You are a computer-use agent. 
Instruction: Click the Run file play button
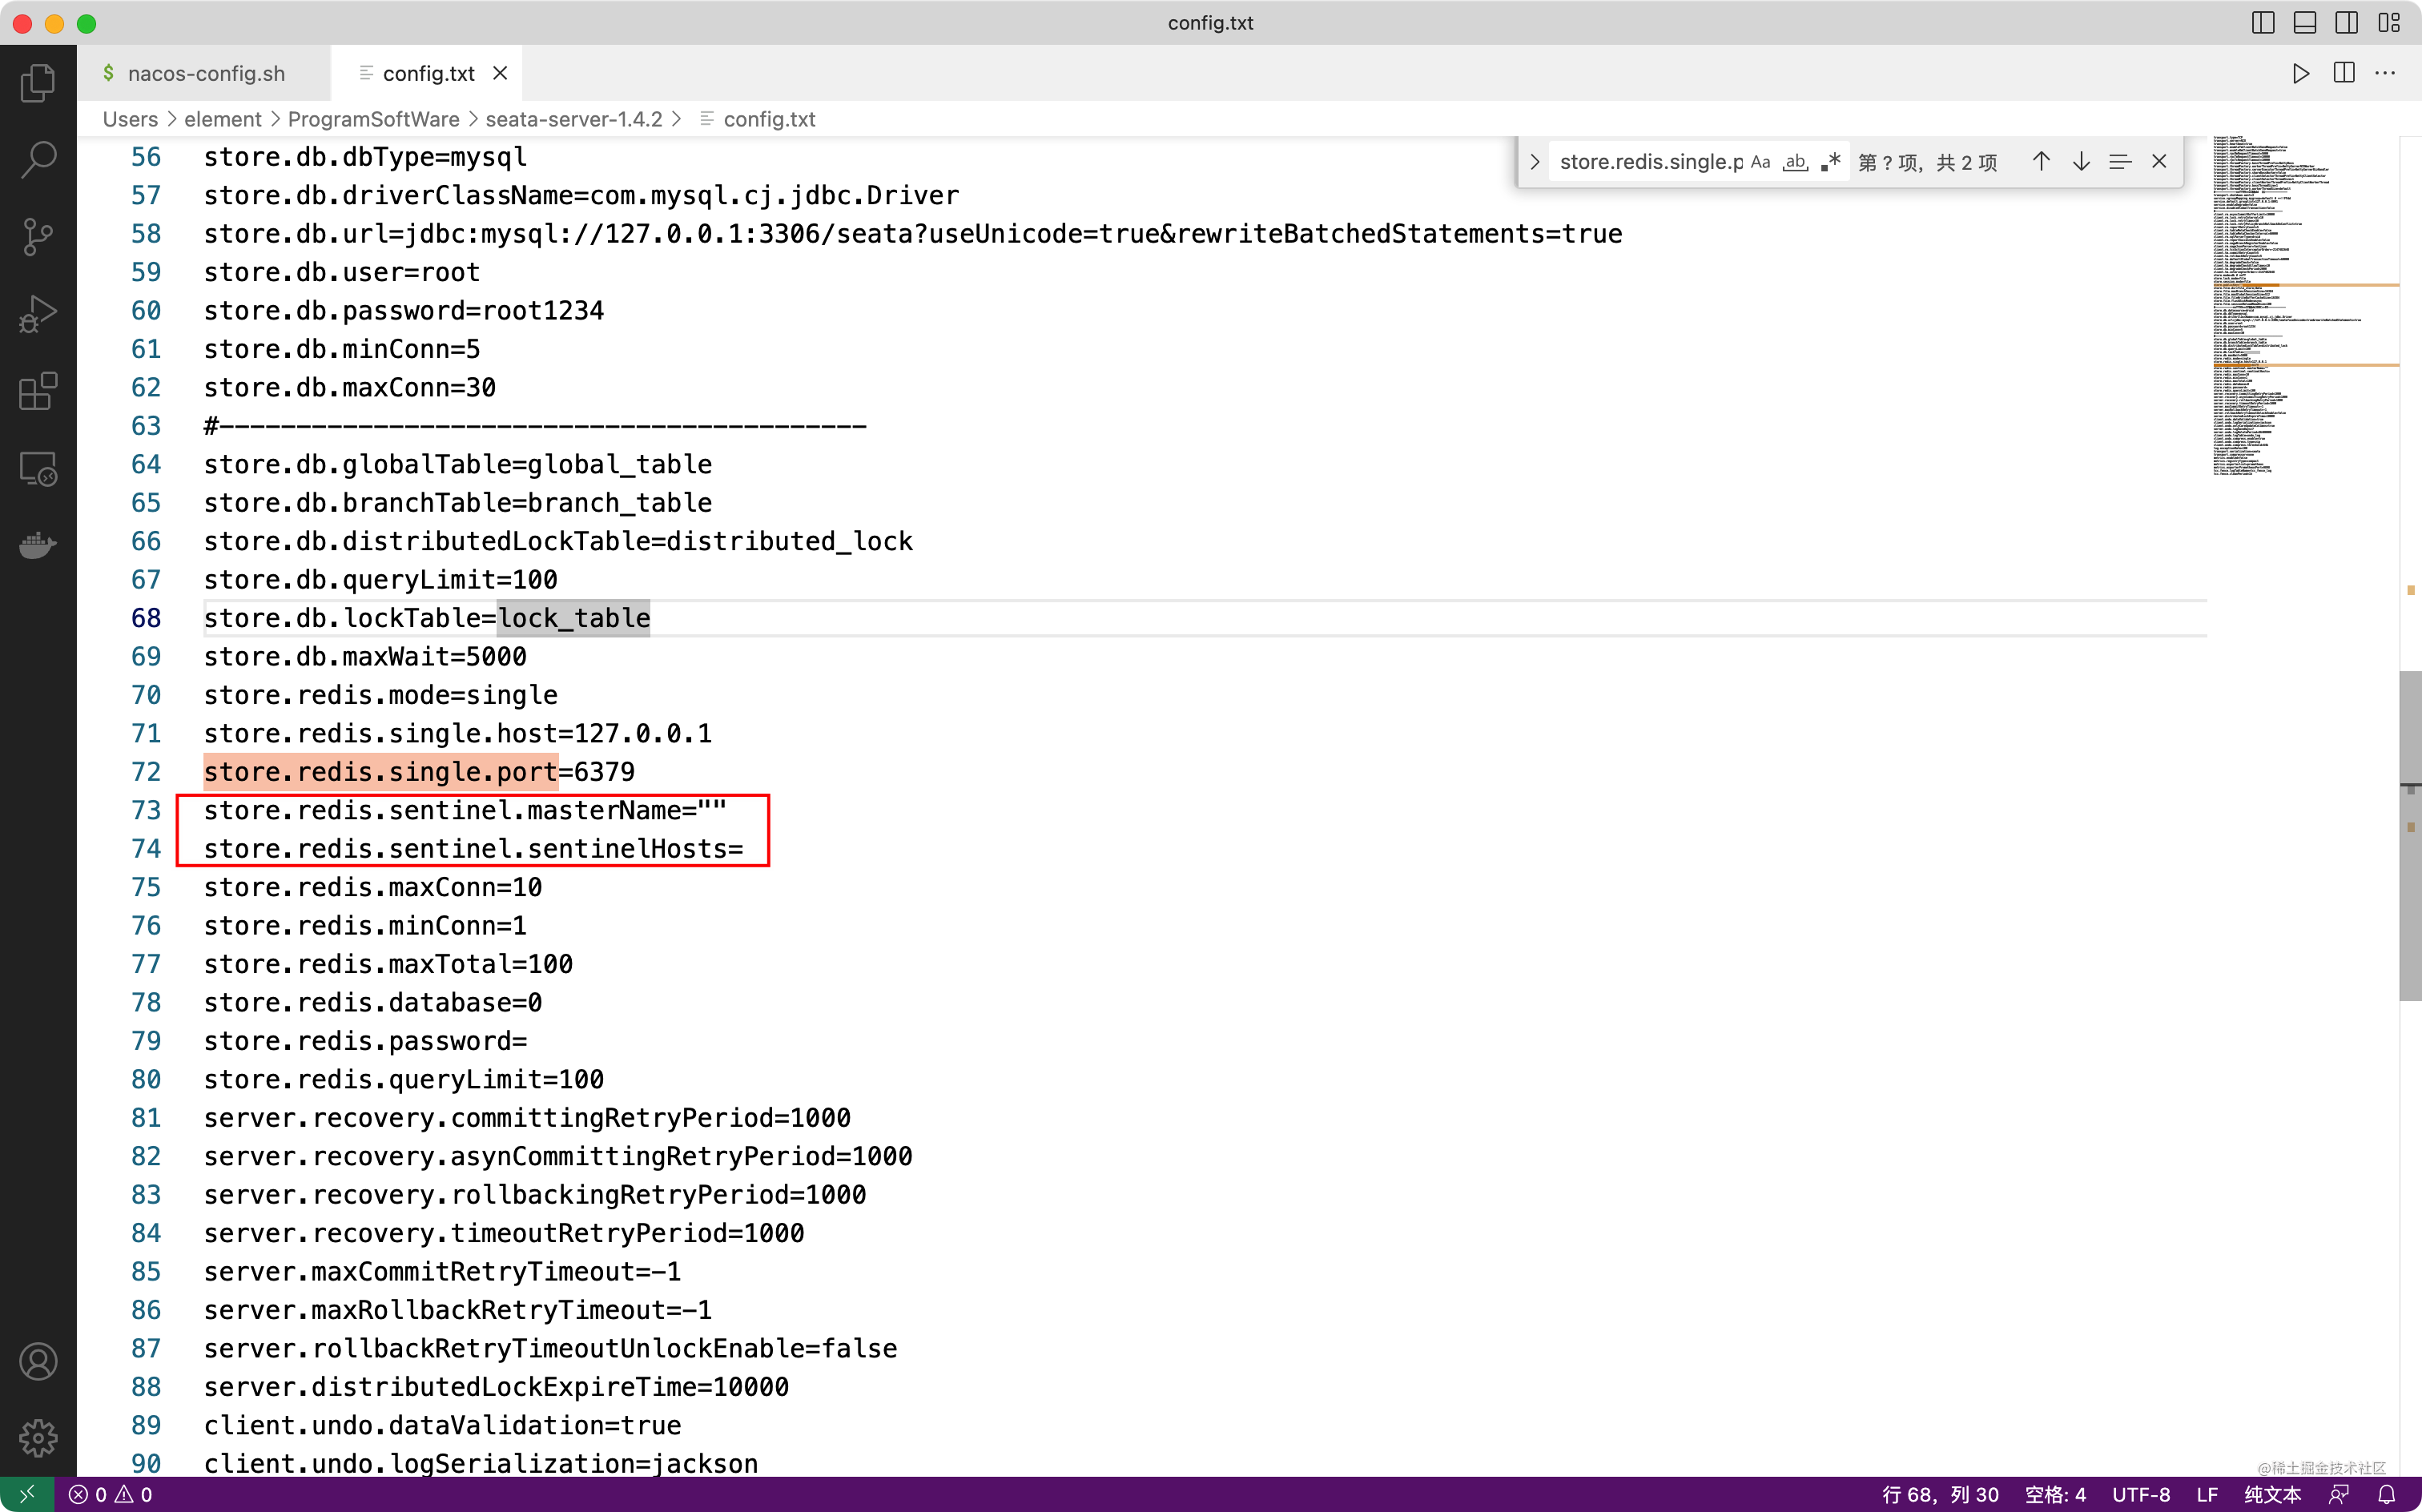[2300, 72]
